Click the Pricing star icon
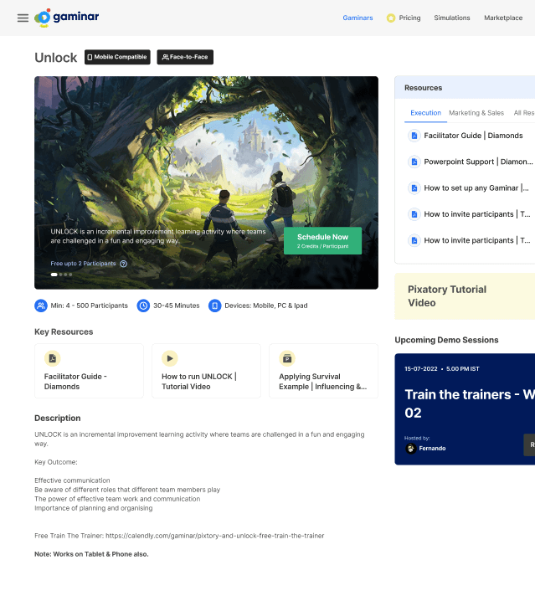This screenshot has width=535, height=596. 390,18
